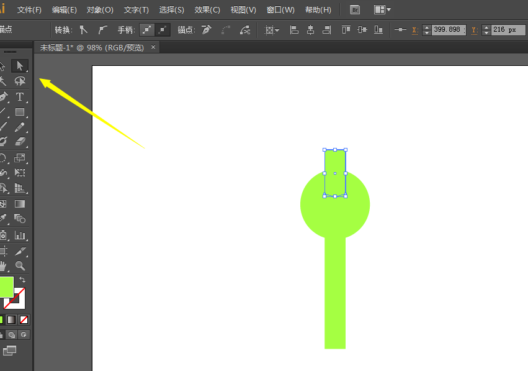Activate the Zoom magnifier tool
Screen dimensions: 528x371
[x=20, y=266]
